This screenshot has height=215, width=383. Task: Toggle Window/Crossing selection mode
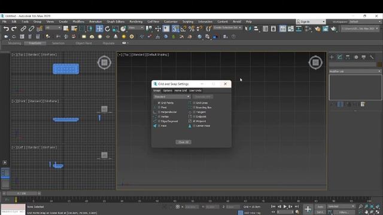coord(90,29)
